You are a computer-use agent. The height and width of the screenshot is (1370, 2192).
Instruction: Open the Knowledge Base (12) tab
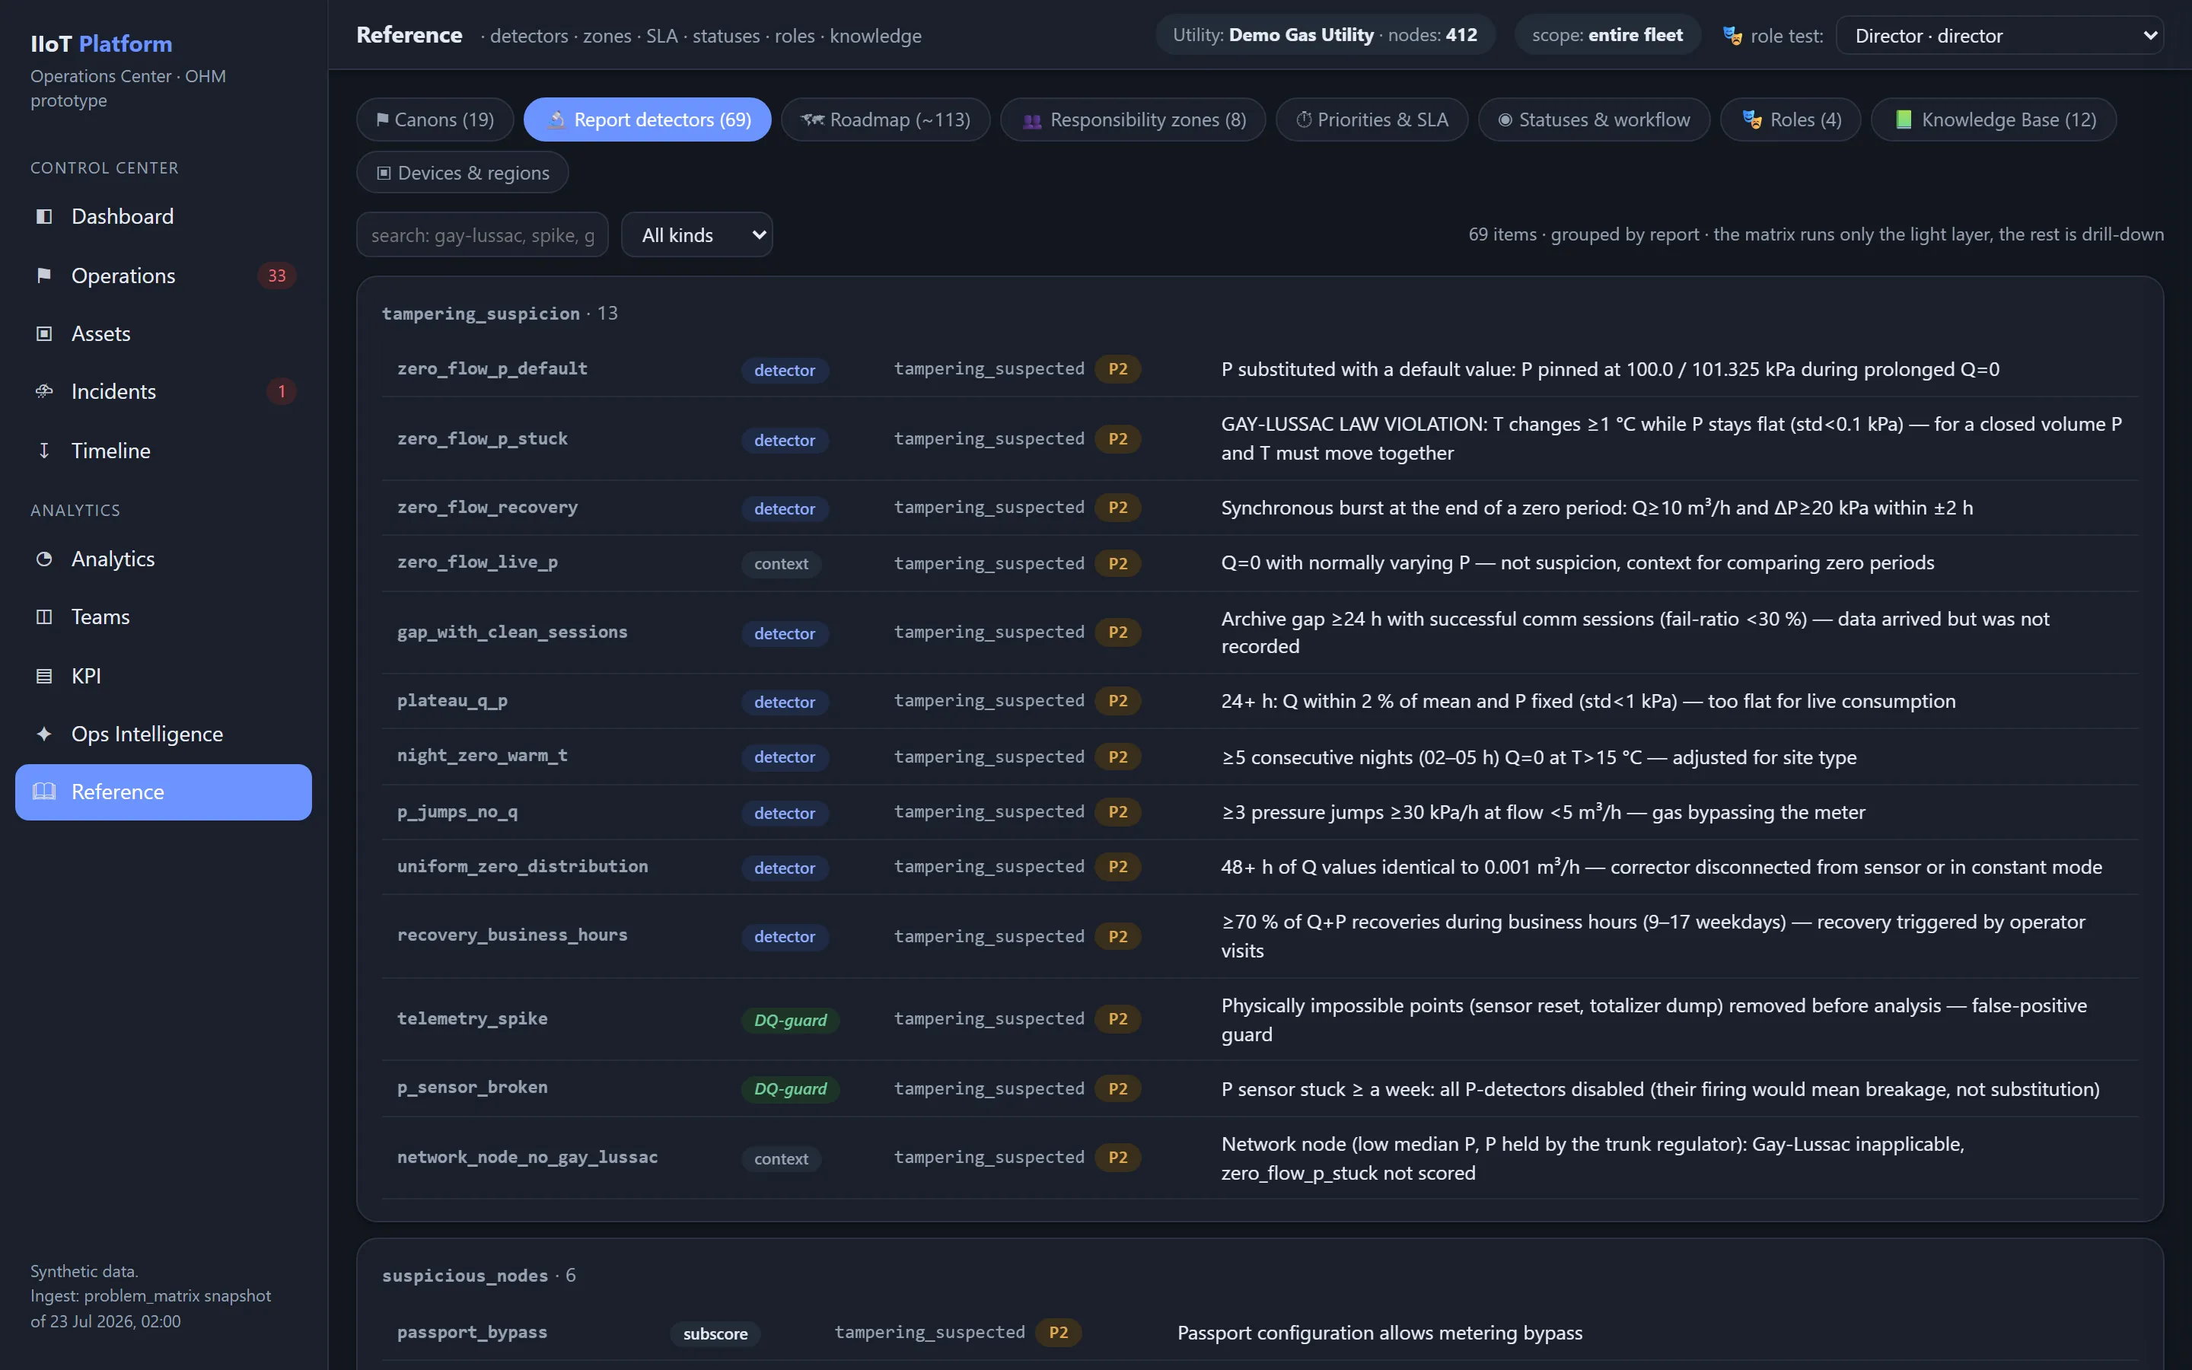[1993, 119]
